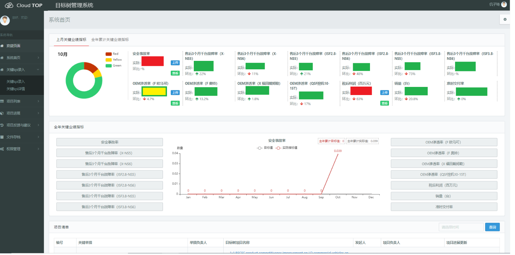The height and width of the screenshot is (255, 515).
Task: Click the Yellow legend color swatch
Action: [108, 60]
